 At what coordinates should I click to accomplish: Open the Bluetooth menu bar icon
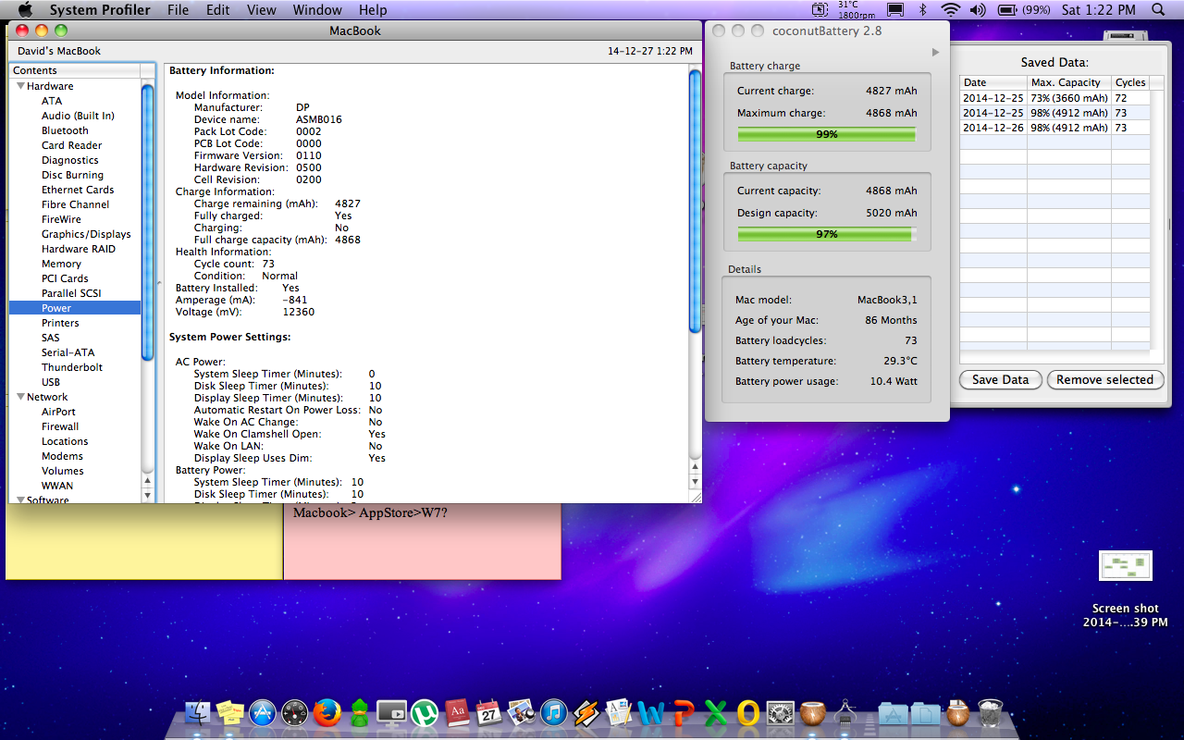tap(922, 10)
